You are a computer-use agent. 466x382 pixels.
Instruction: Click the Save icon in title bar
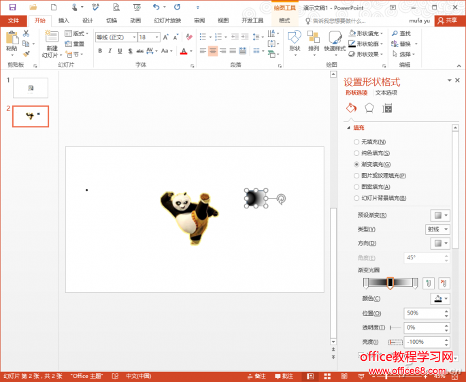12,7
